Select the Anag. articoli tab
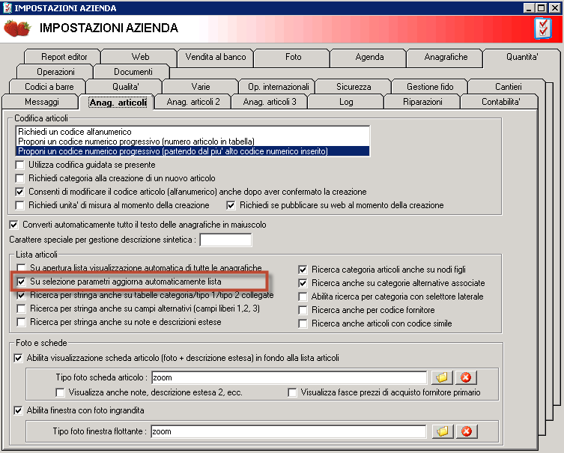Screen dimensions: 564x453 (x=118, y=103)
